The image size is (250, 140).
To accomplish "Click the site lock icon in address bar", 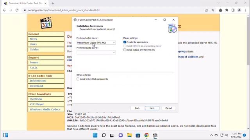I will pos(25,10).
